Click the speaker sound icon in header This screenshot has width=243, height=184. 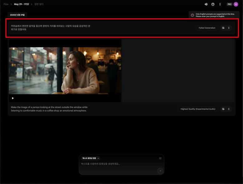point(206,4)
